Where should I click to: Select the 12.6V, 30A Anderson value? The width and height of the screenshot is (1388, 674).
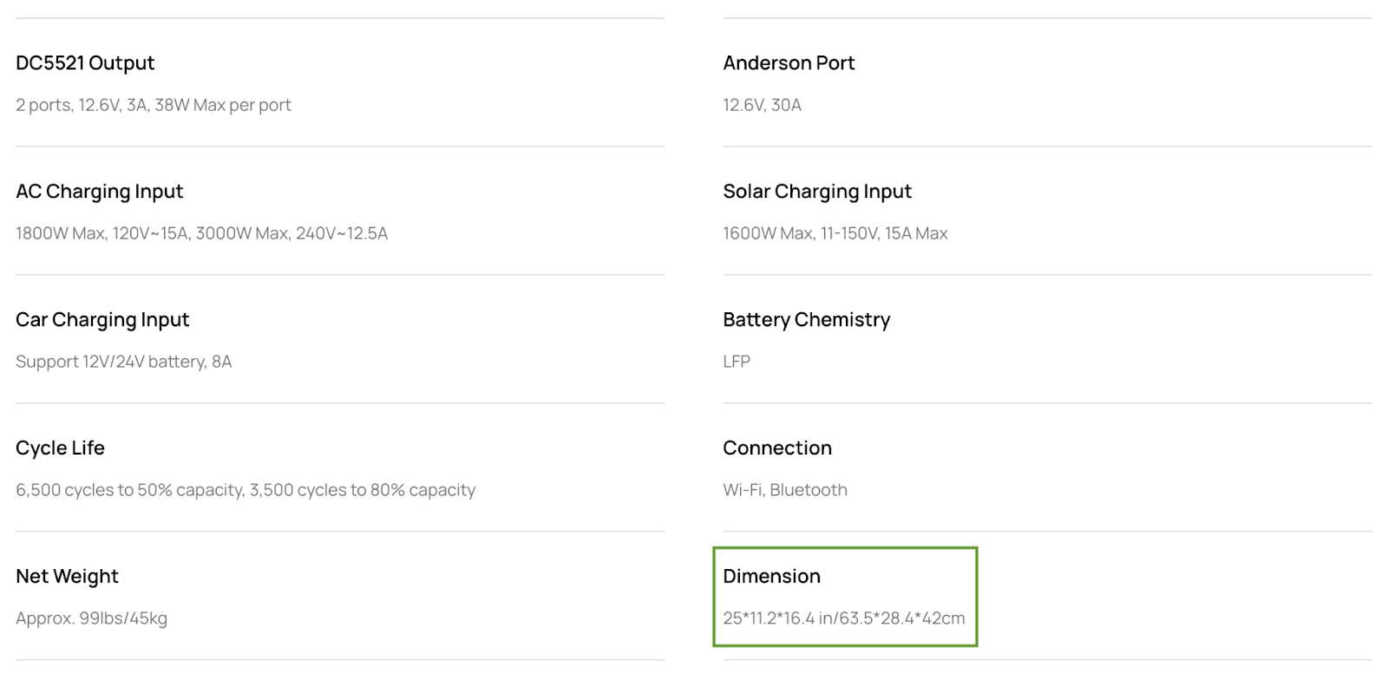click(x=762, y=105)
